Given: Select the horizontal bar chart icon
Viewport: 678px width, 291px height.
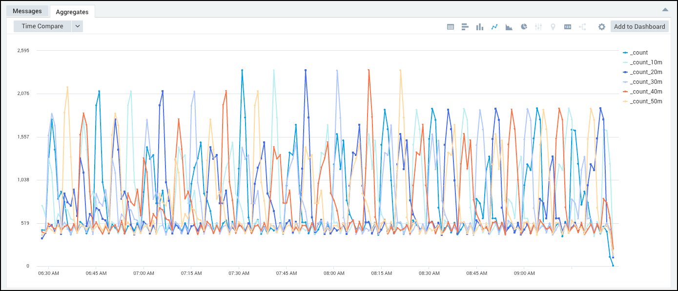Looking at the screenshot, I should click(x=465, y=27).
